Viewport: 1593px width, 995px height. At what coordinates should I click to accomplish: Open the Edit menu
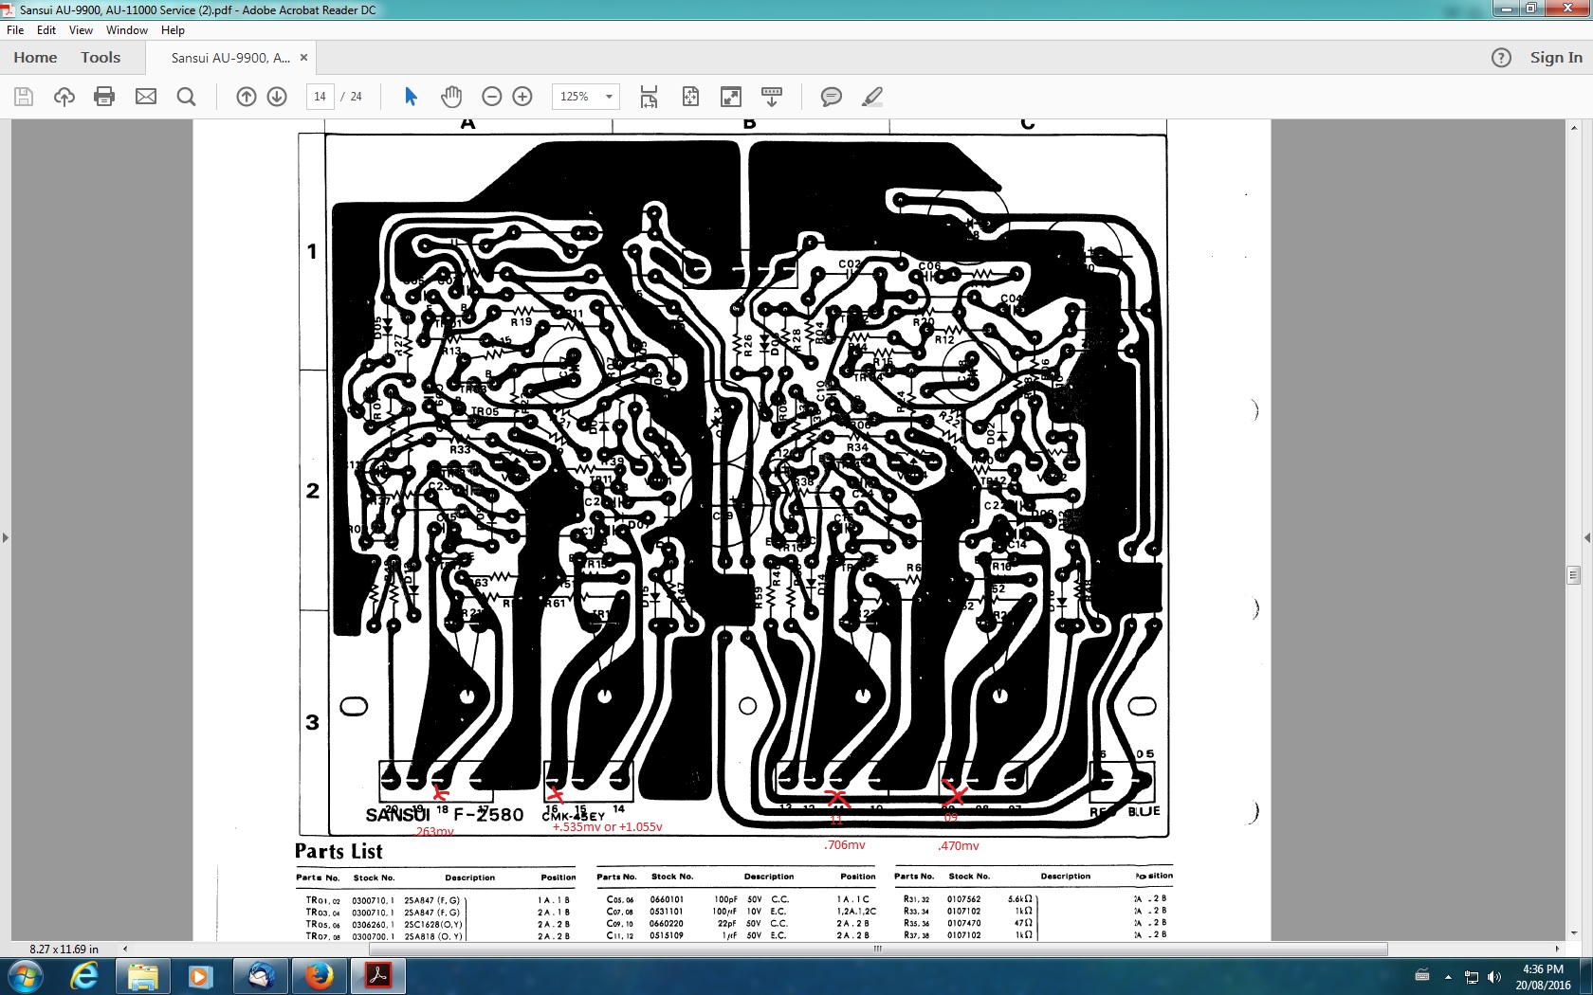[46, 30]
